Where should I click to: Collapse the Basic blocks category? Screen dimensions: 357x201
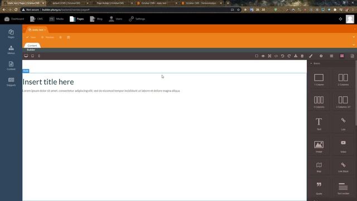pos(315,63)
